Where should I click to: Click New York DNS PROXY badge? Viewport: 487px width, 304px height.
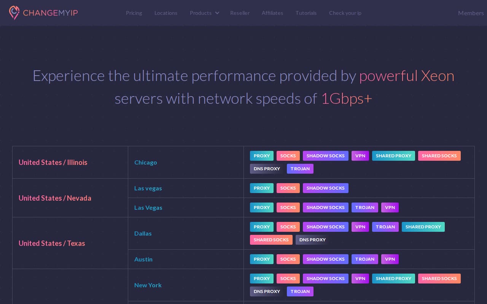(x=267, y=291)
